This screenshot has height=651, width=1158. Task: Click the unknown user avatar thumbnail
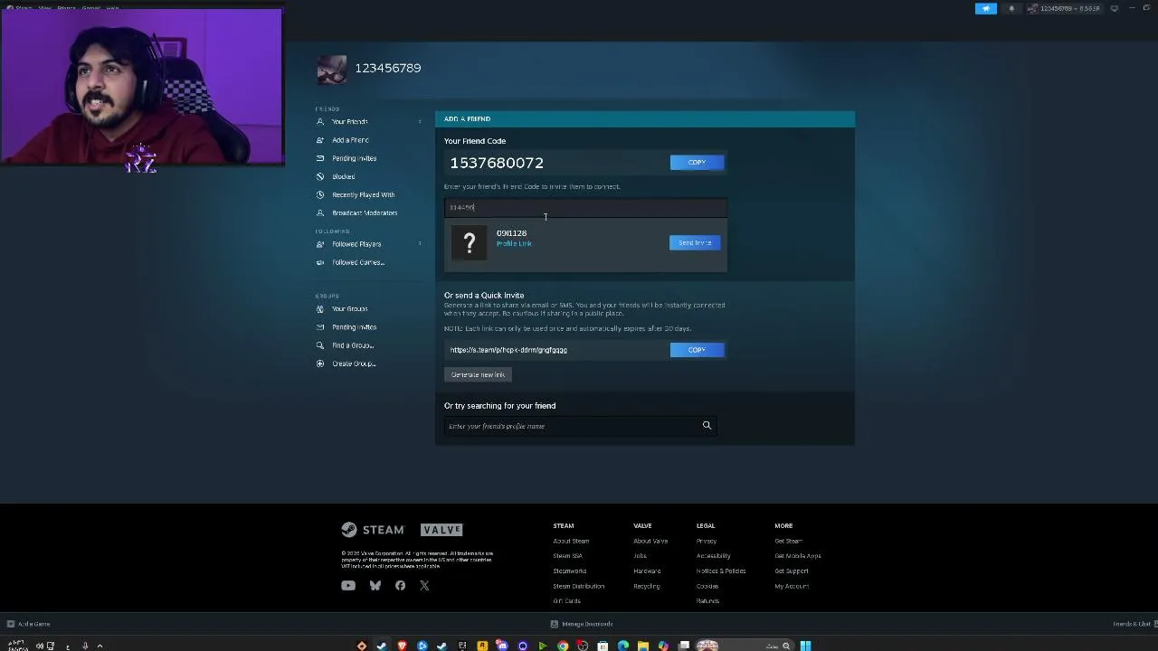click(469, 242)
